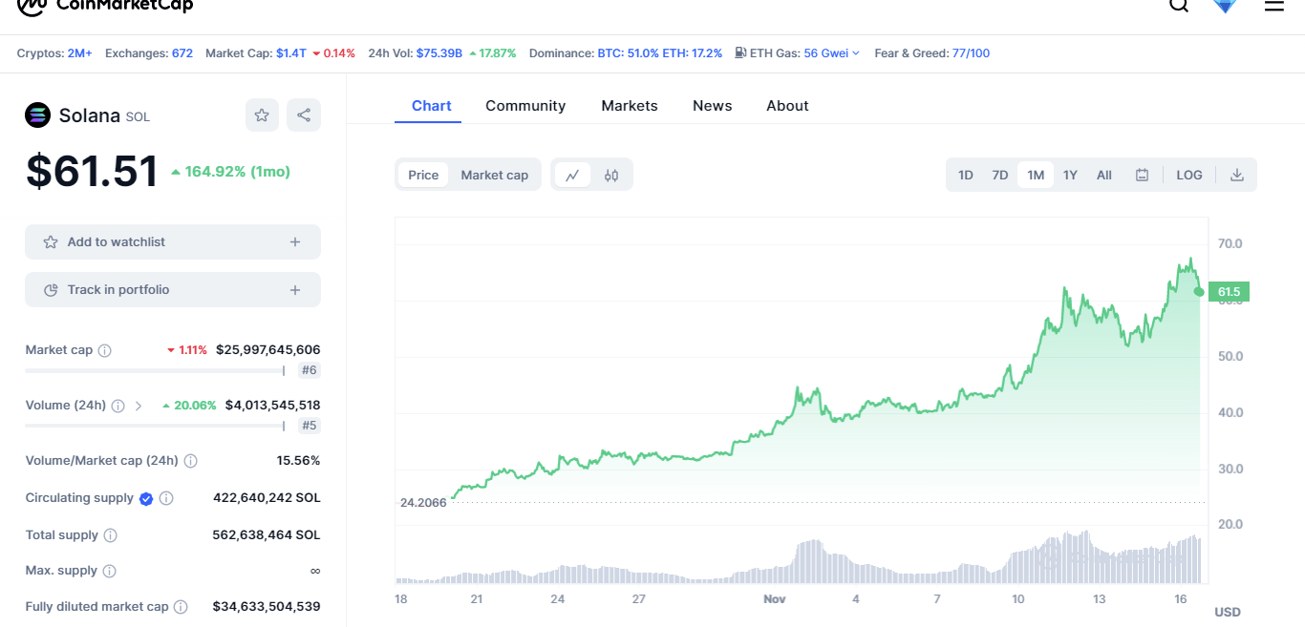Select the line chart style
This screenshot has width=1305, height=627.
click(572, 175)
